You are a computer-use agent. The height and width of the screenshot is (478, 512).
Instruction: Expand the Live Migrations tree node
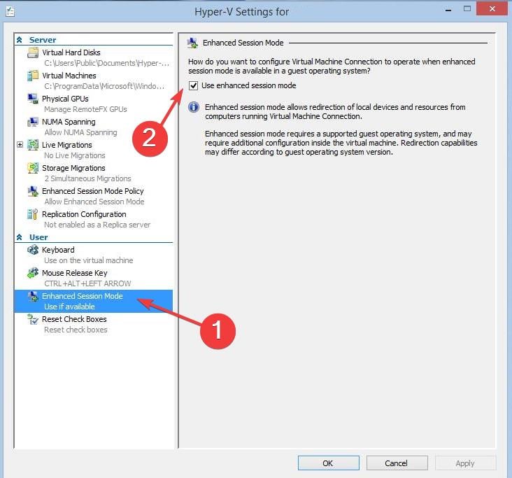click(20, 144)
